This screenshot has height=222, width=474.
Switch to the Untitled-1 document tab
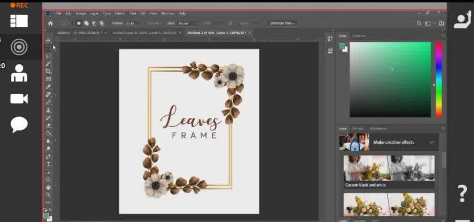[79, 32]
